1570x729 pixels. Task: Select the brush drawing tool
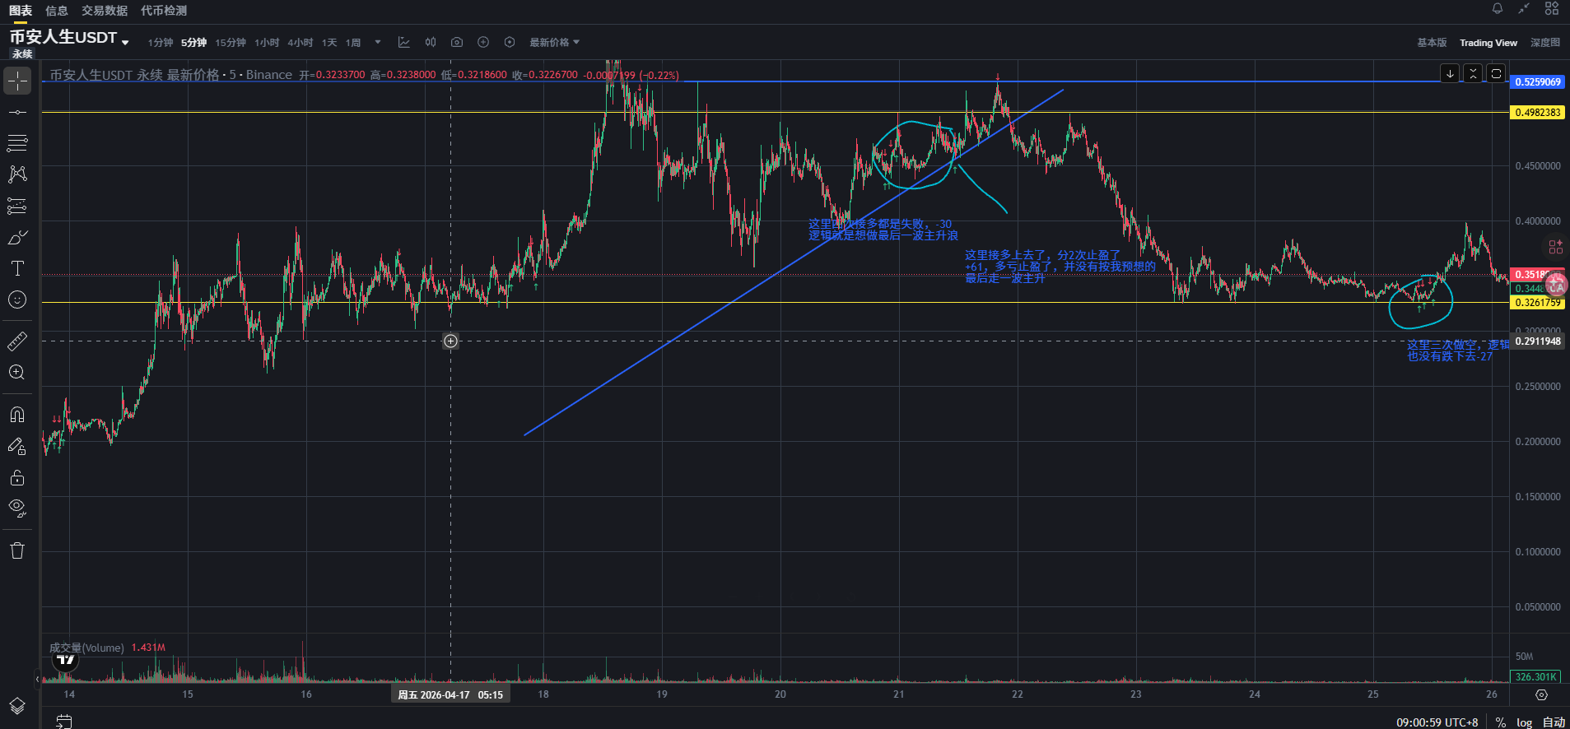click(17, 238)
